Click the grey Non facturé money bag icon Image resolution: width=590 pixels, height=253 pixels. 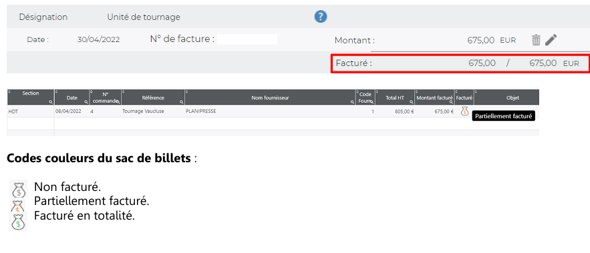point(18,190)
